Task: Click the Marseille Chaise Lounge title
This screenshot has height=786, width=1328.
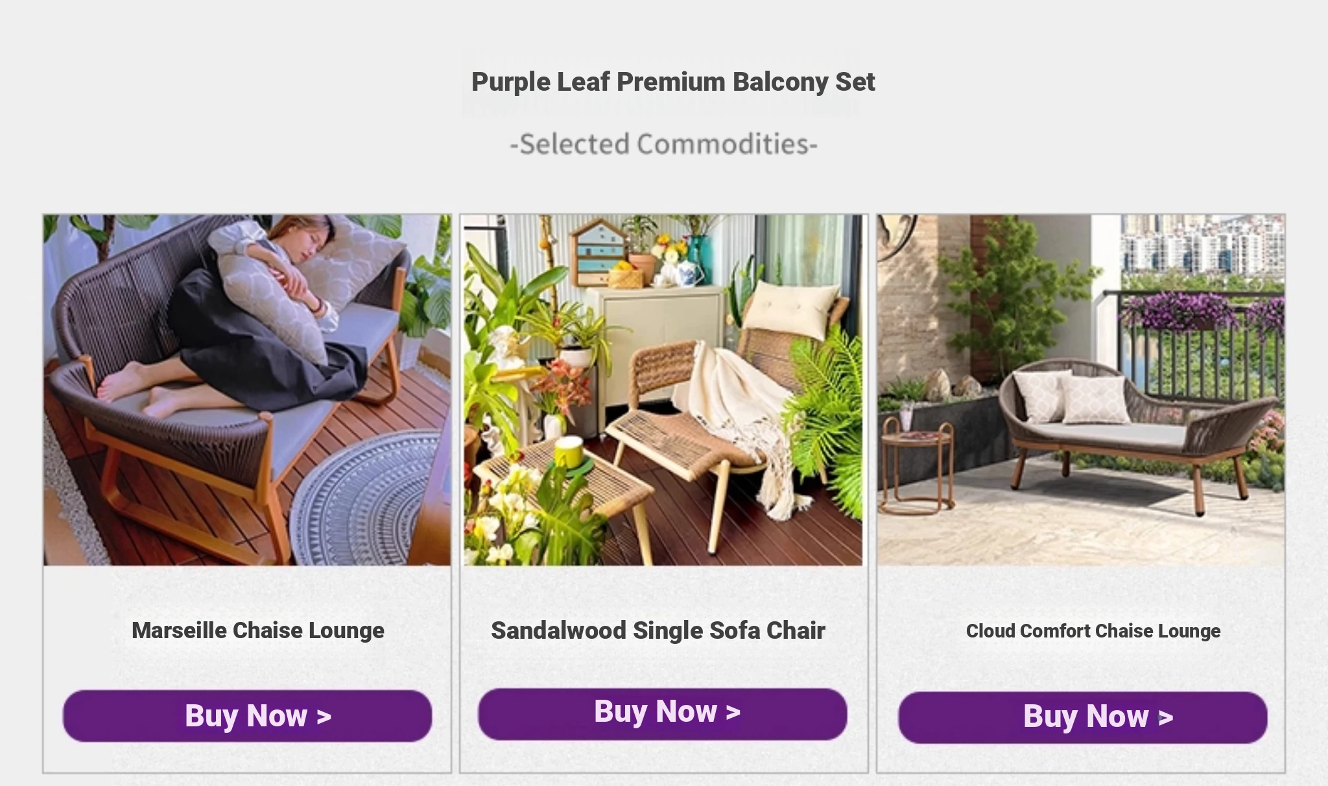Action: tap(258, 630)
